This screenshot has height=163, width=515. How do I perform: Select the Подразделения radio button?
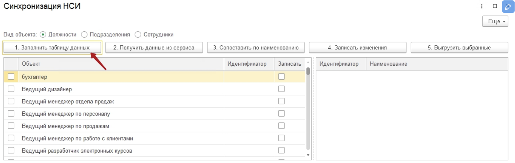coord(84,34)
